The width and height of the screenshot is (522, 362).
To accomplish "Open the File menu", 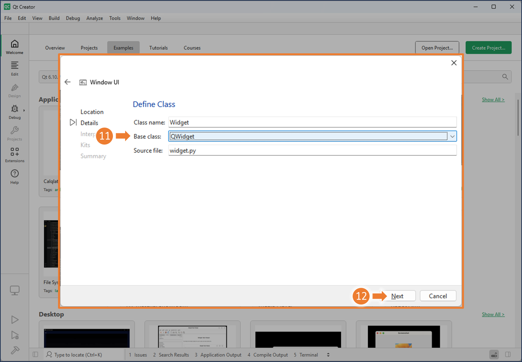I will coord(8,18).
